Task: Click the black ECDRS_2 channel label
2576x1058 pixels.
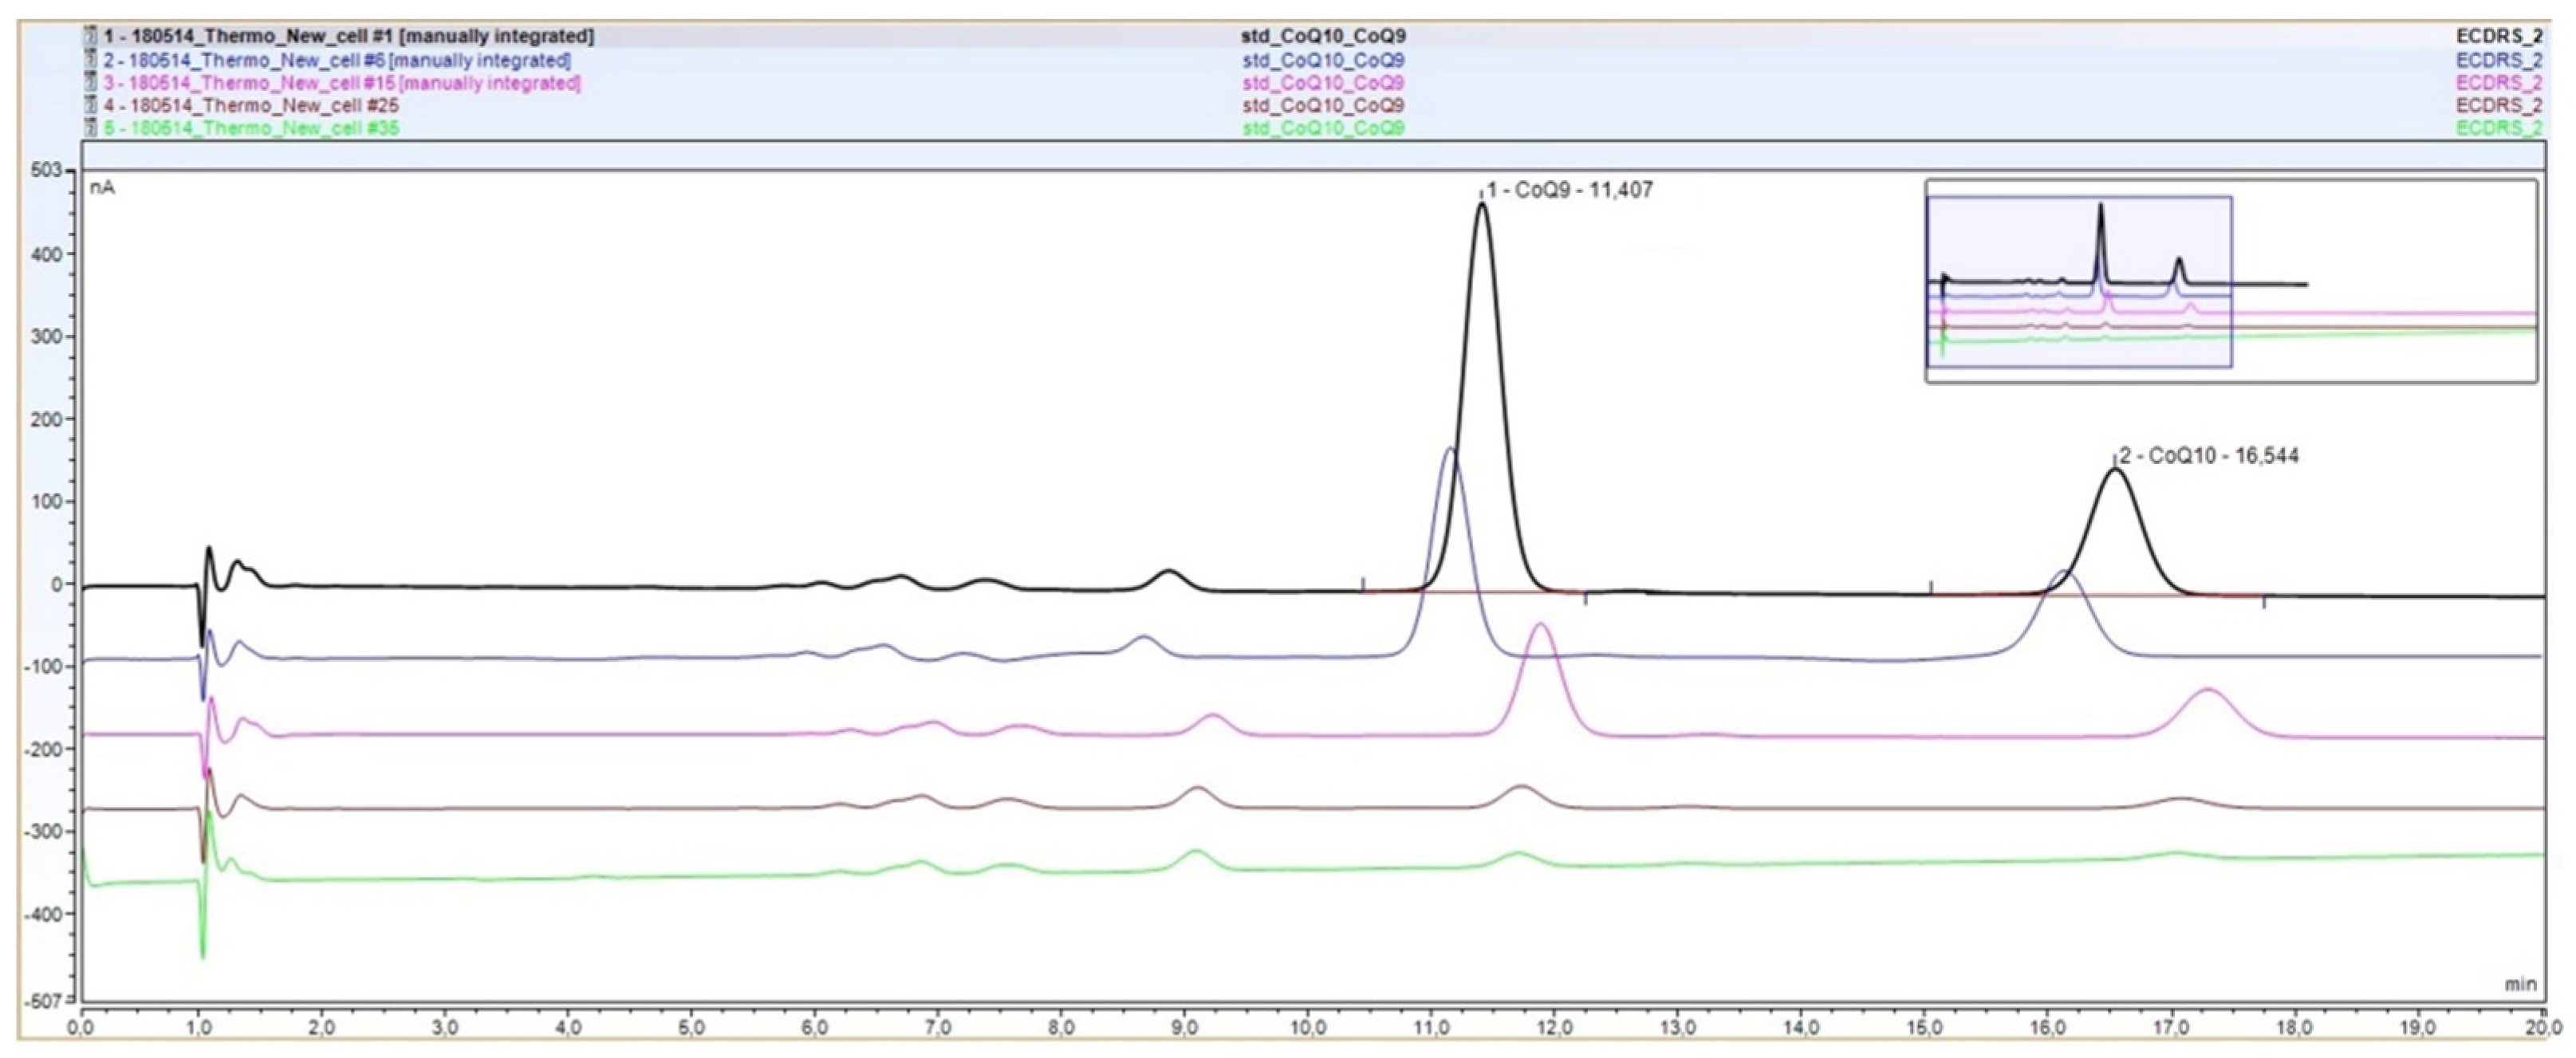Action: [x=2499, y=37]
